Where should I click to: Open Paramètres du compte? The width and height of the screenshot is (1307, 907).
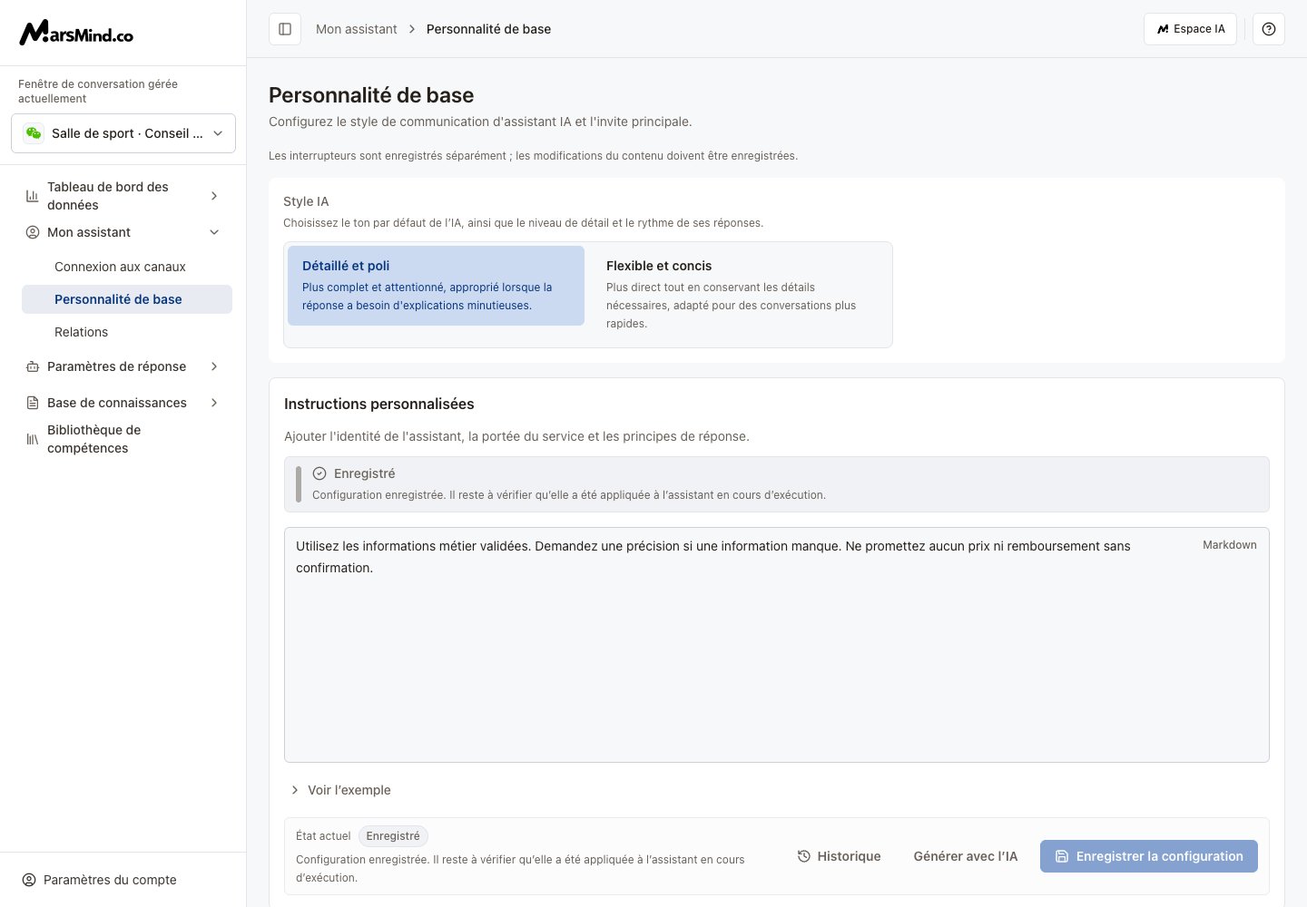coord(100,880)
